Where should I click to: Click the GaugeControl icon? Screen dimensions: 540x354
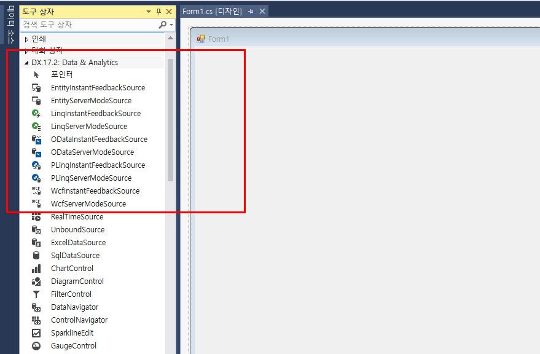[36, 346]
